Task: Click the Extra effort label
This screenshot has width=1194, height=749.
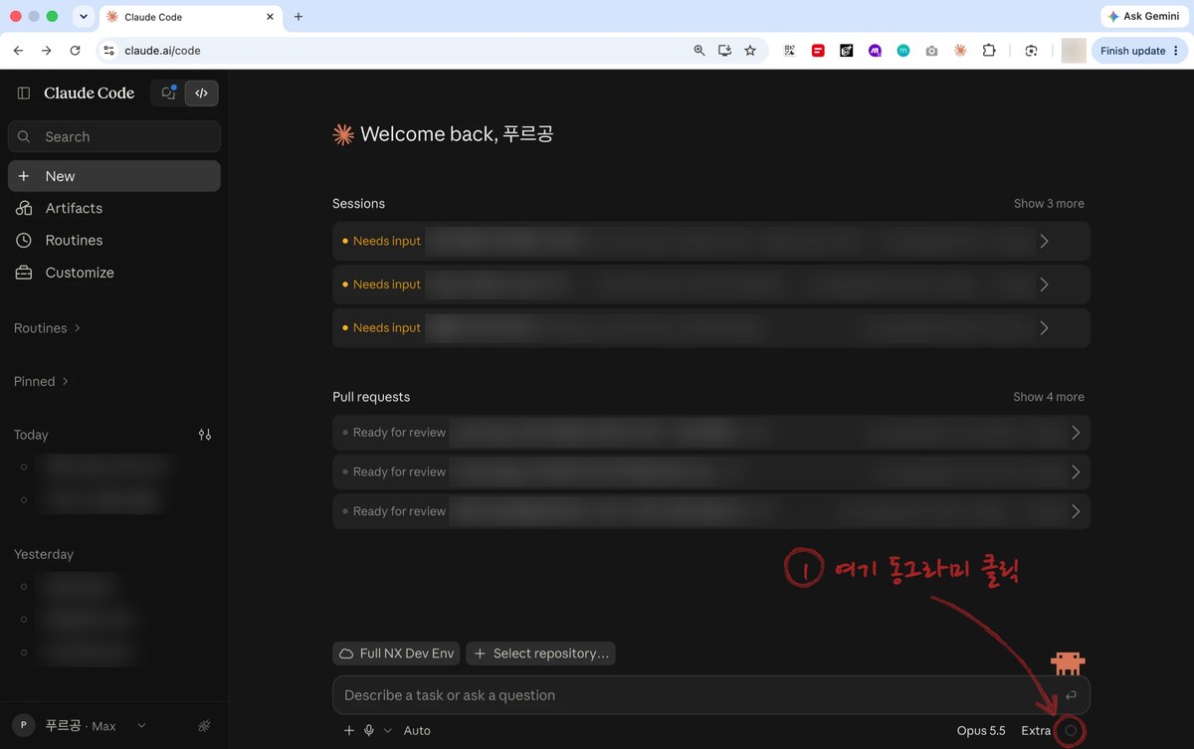Action: tap(1036, 730)
